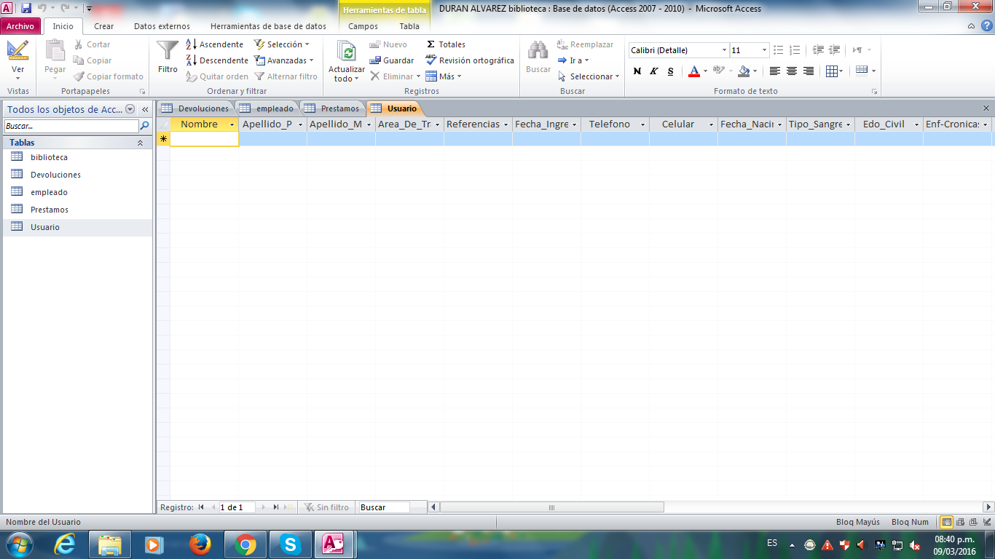Toggle italic (K) formatting
Viewport: 995px width, 559px height.
(654, 71)
